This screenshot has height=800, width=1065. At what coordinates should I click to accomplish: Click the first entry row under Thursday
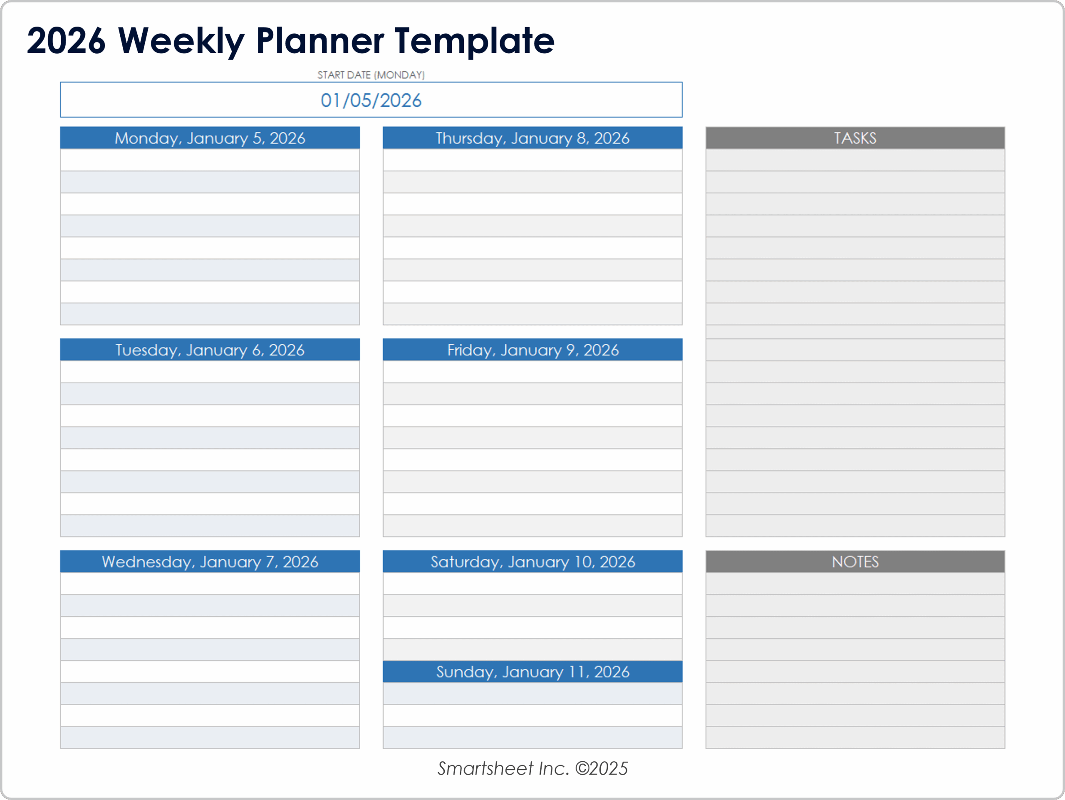532,160
